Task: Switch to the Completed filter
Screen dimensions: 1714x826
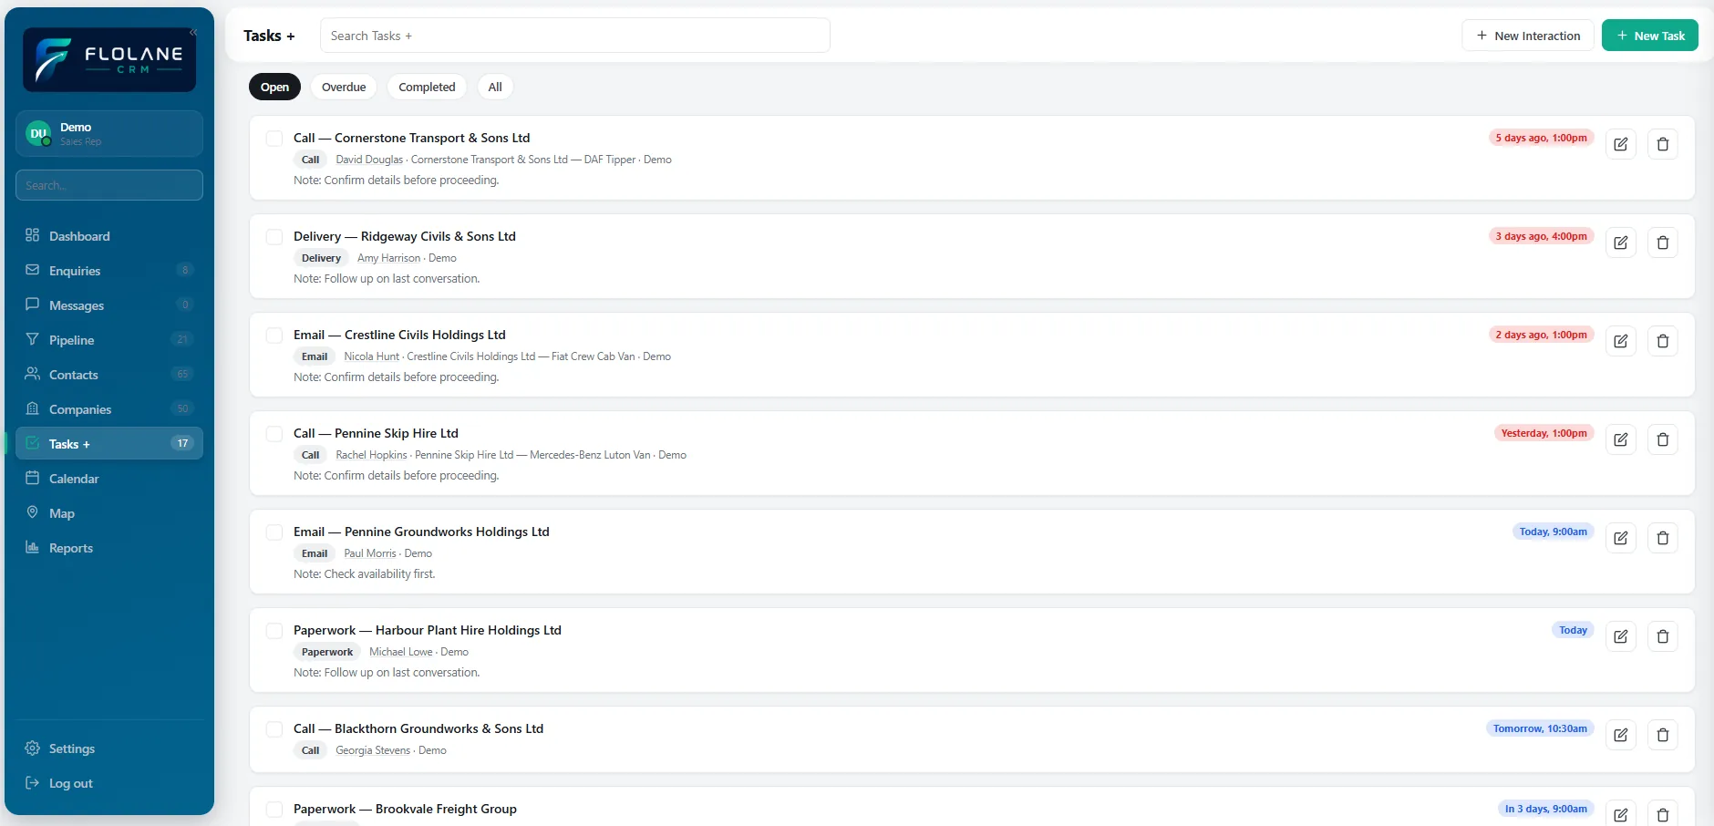Action: [427, 88]
